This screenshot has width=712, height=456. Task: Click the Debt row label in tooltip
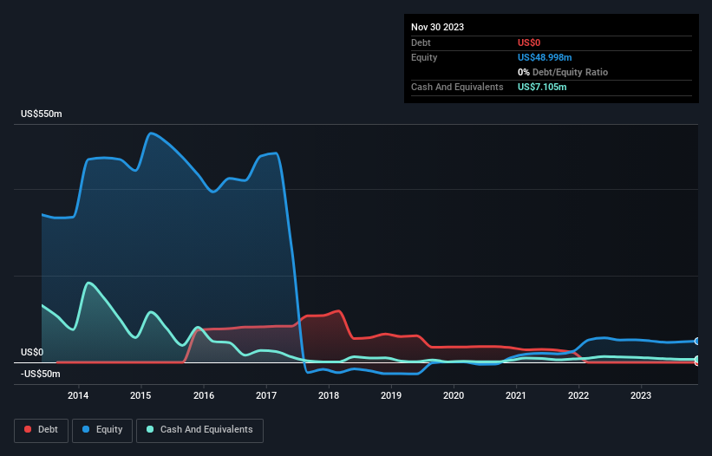click(x=421, y=42)
